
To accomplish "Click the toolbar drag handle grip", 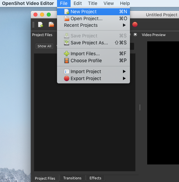I will pyautogui.click(x=33, y=24).
